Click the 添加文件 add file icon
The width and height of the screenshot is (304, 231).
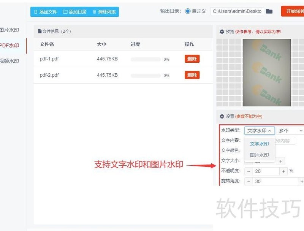pyautogui.click(x=35, y=12)
